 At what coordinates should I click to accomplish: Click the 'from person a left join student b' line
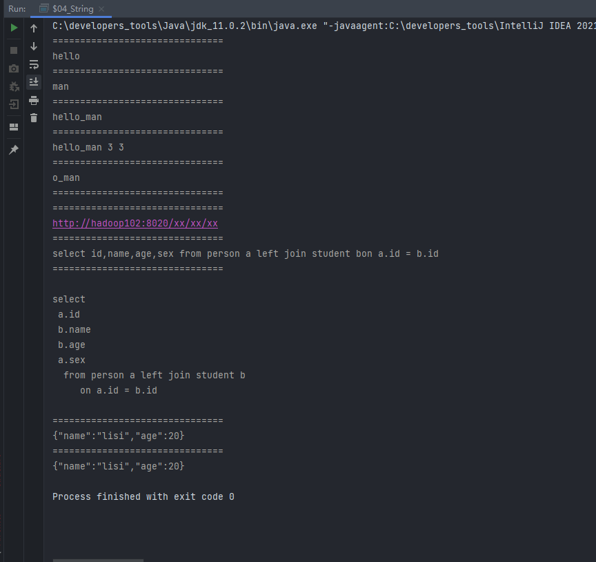[x=155, y=376]
